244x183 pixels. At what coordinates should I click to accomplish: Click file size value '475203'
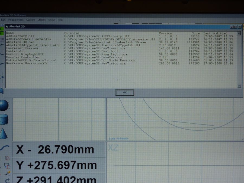point(194,63)
